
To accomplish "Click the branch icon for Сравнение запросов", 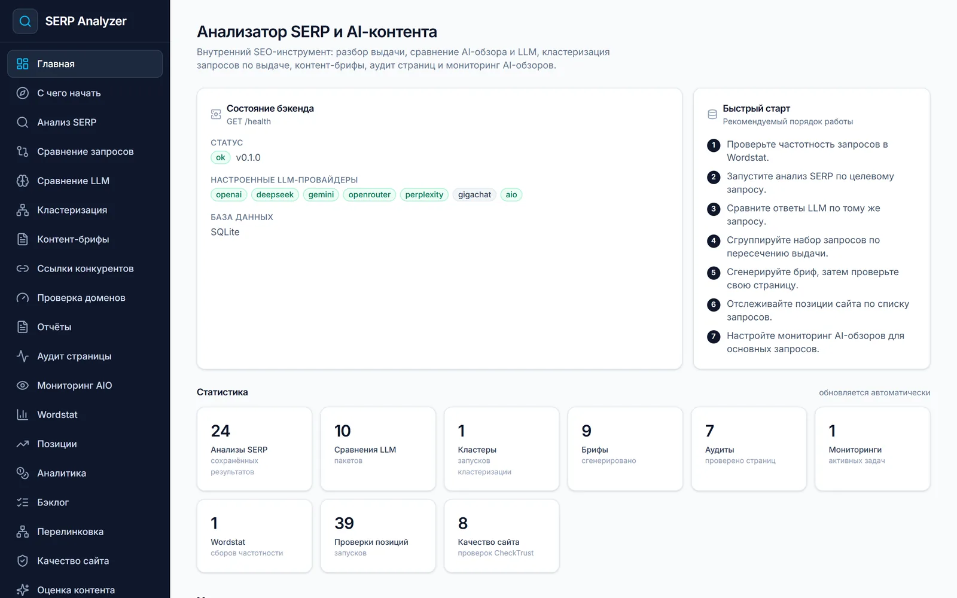I will pyautogui.click(x=23, y=152).
